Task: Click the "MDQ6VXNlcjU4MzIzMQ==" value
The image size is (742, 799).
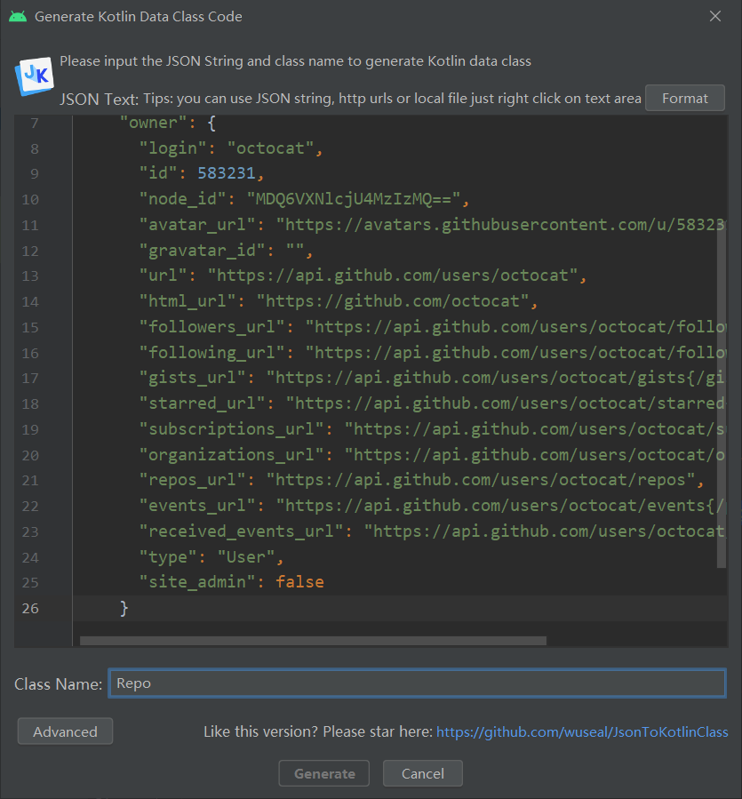Action: point(354,199)
